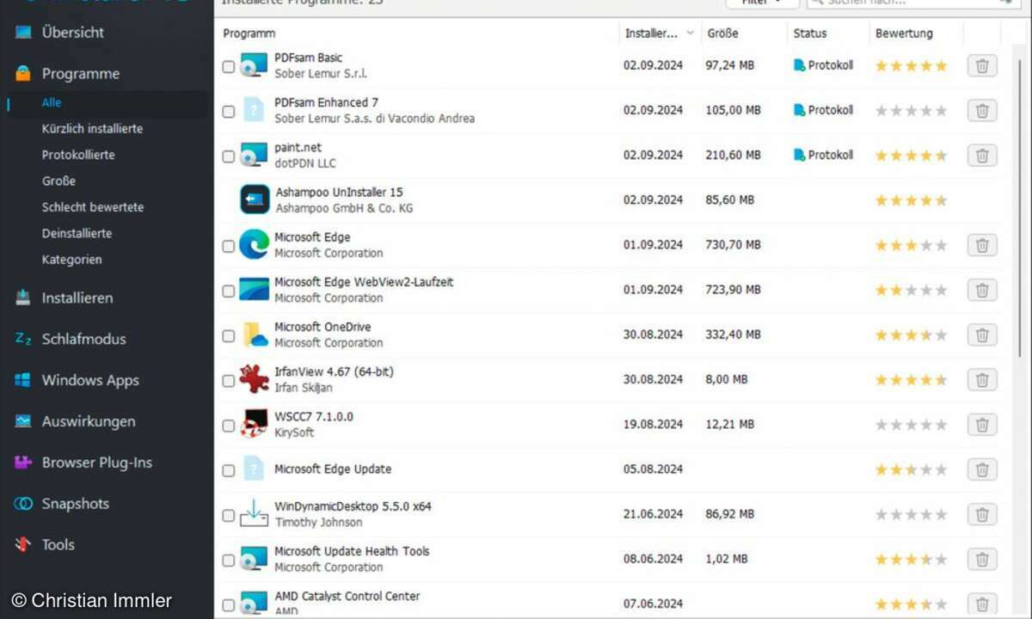Delete PDFsam Basic with trash icon
This screenshot has height=619, width=1032.
click(982, 65)
